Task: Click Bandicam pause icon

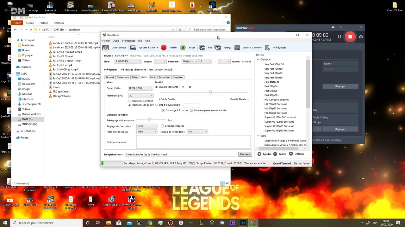Action: pyautogui.click(x=339, y=37)
